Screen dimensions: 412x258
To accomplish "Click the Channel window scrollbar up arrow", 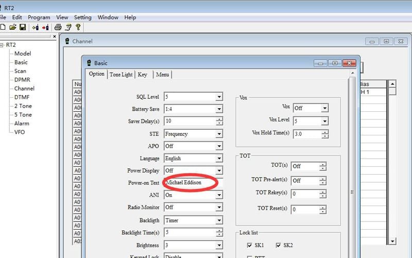I will coord(392,84).
